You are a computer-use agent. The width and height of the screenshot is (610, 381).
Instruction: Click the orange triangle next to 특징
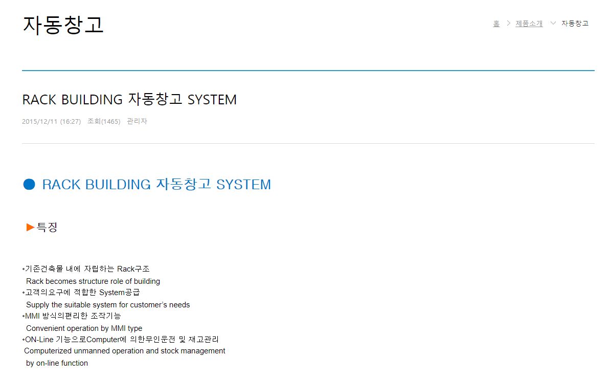click(30, 227)
